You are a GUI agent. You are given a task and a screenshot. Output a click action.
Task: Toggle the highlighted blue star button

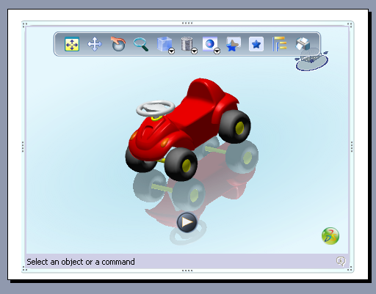(256, 44)
